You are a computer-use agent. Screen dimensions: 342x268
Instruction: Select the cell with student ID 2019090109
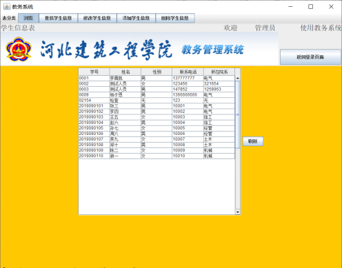click(94, 150)
